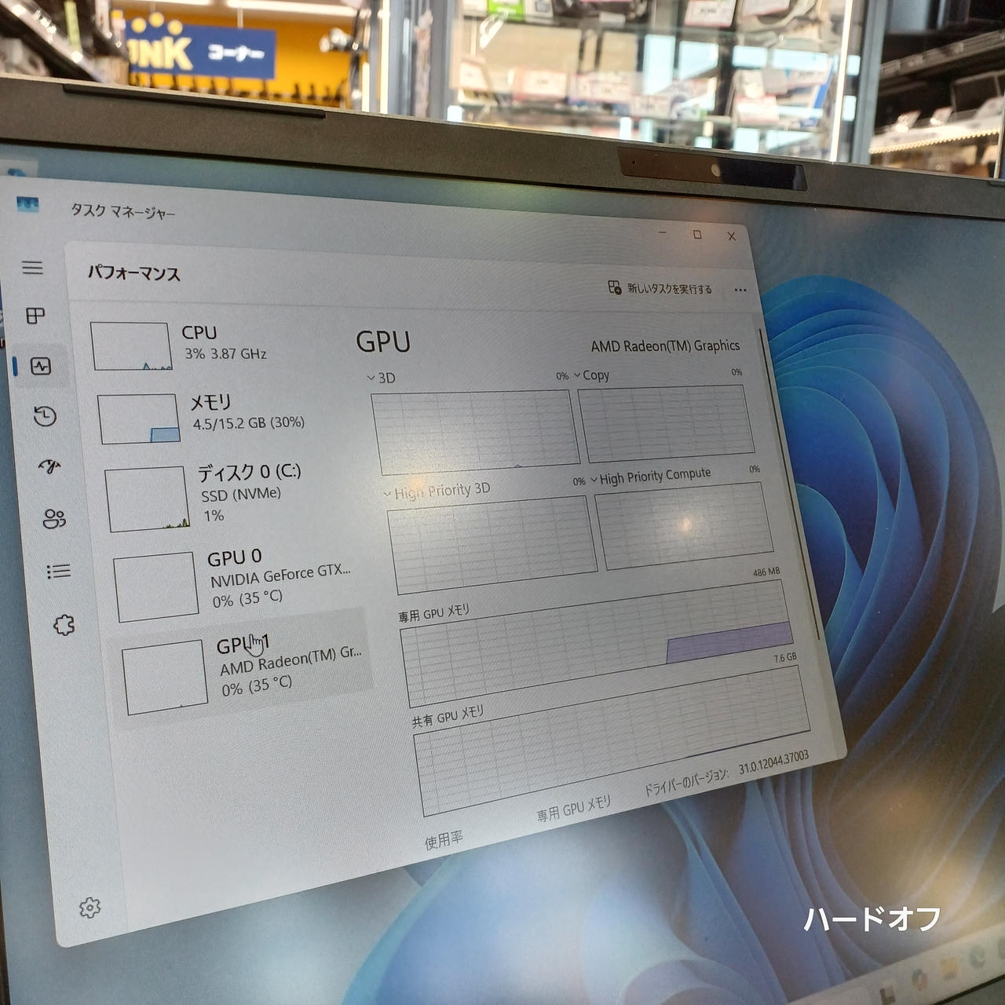
Task: Open the hamburger navigation menu
Action: 32,268
